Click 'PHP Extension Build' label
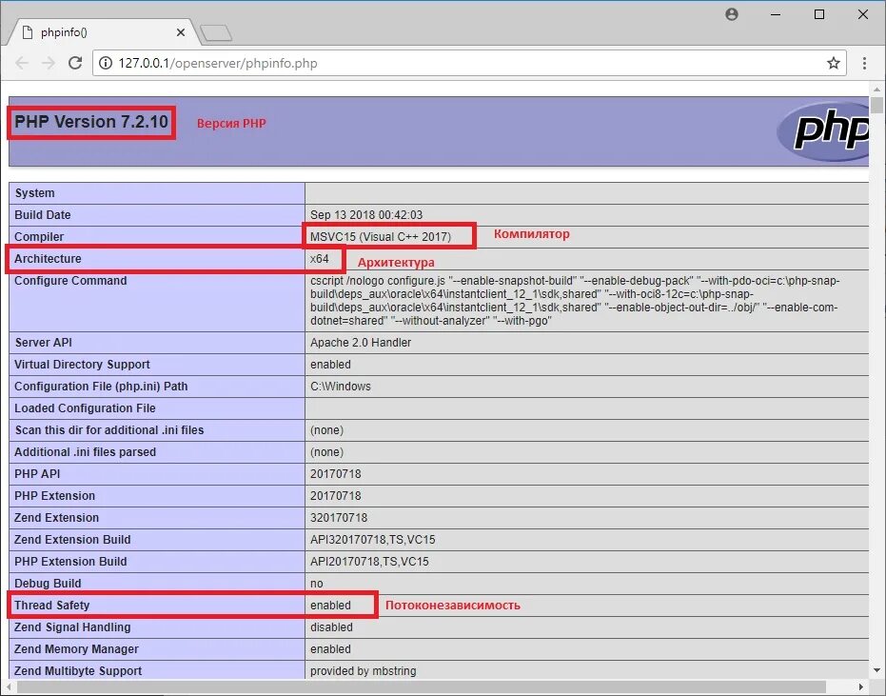 (70, 562)
